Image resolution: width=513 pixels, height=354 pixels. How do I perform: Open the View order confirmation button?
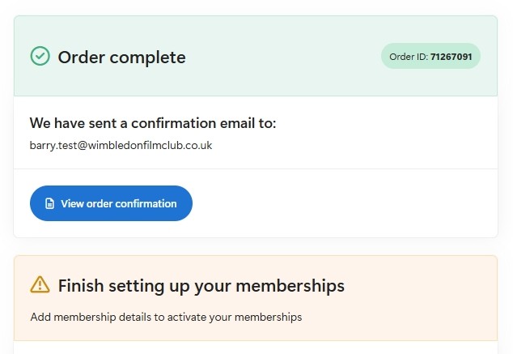click(111, 203)
